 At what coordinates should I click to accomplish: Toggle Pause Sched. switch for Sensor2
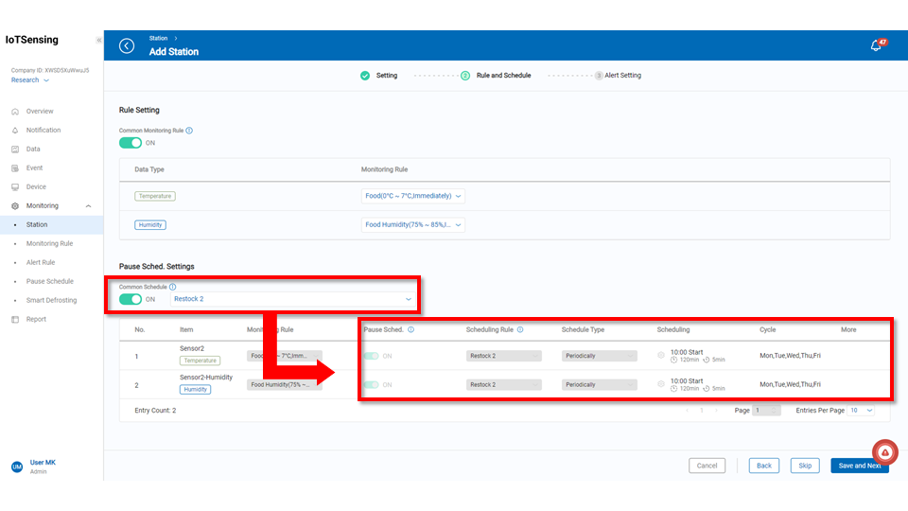pos(371,357)
